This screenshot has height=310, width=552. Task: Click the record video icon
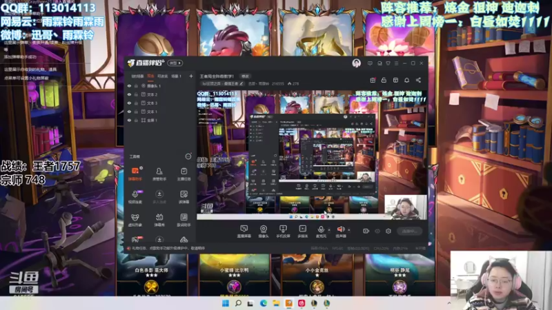click(366, 231)
